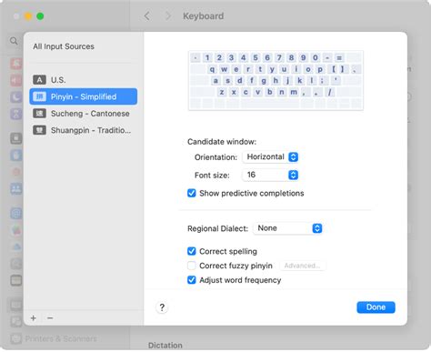This screenshot has height=352, width=431.
Task: Open the Regional Dialect dropdown
Action: tap(287, 228)
